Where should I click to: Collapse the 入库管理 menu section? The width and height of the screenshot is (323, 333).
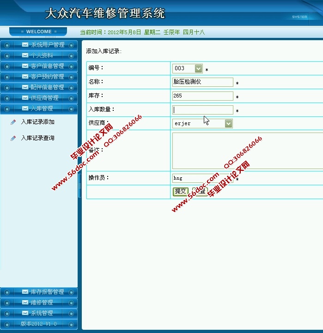point(39,109)
